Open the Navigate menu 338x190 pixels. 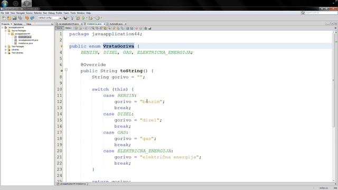pos(21,13)
